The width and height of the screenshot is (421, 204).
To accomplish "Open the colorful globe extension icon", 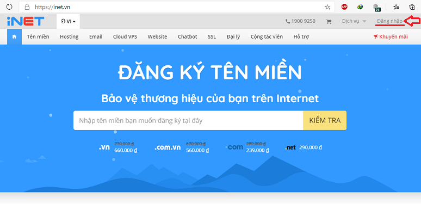I will point(360,7).
